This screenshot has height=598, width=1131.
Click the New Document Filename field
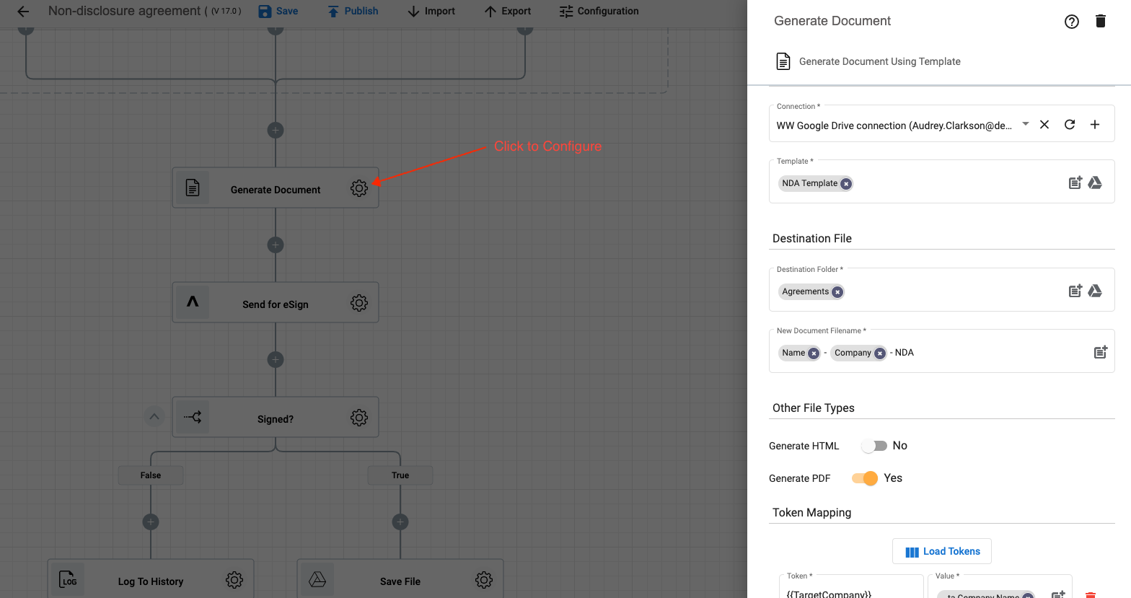tap(942, 353)
